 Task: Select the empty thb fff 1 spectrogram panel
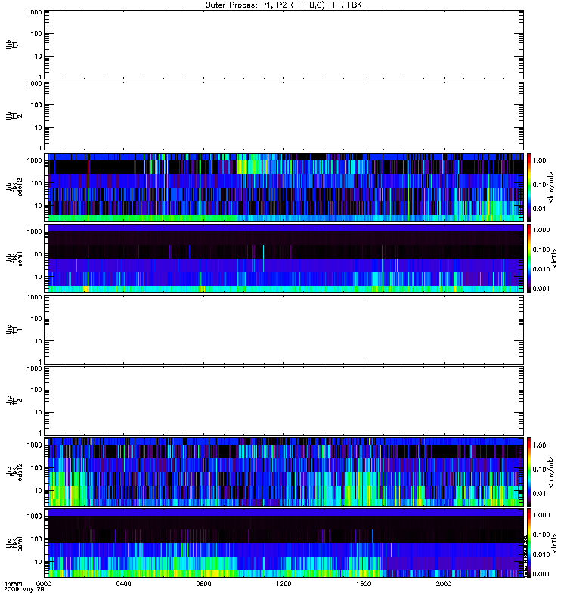tap(284, 45)
